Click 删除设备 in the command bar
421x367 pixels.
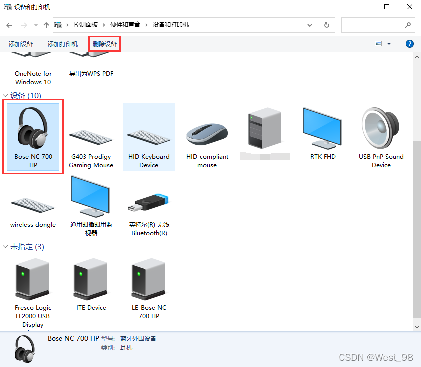104,44
